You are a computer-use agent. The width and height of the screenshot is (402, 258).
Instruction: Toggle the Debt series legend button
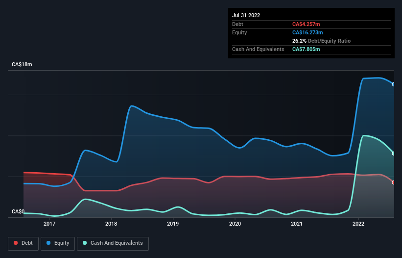(24, 243)
